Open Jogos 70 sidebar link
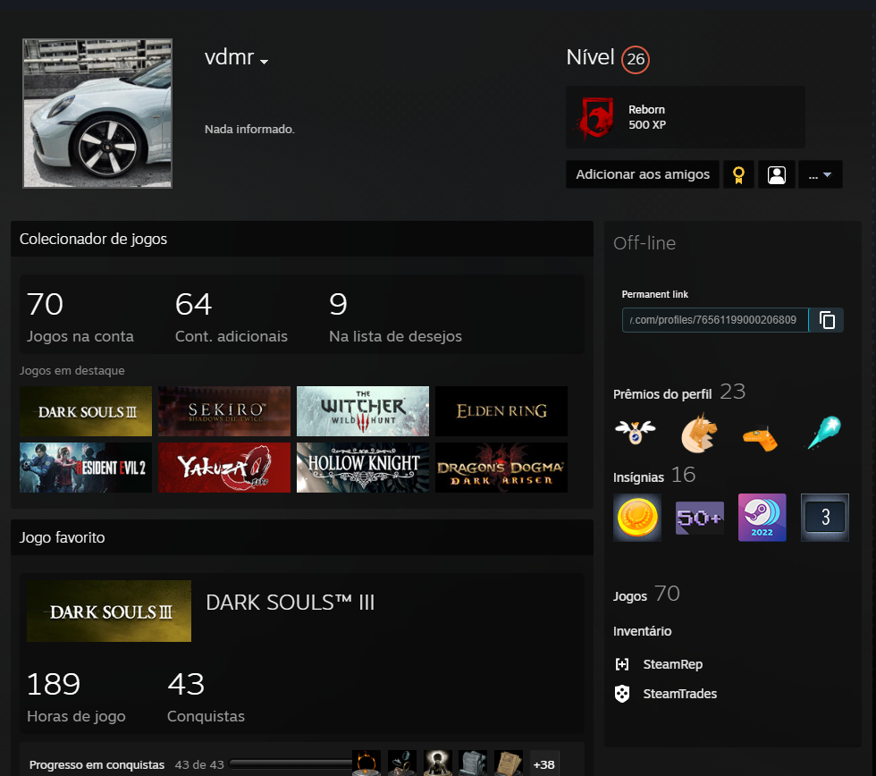 tap(646, 595)
